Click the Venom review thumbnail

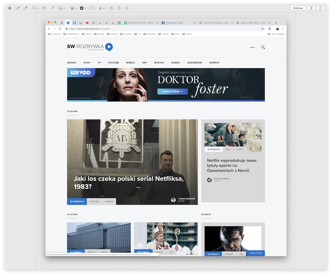pyautogui.click(x=233, y=239)
